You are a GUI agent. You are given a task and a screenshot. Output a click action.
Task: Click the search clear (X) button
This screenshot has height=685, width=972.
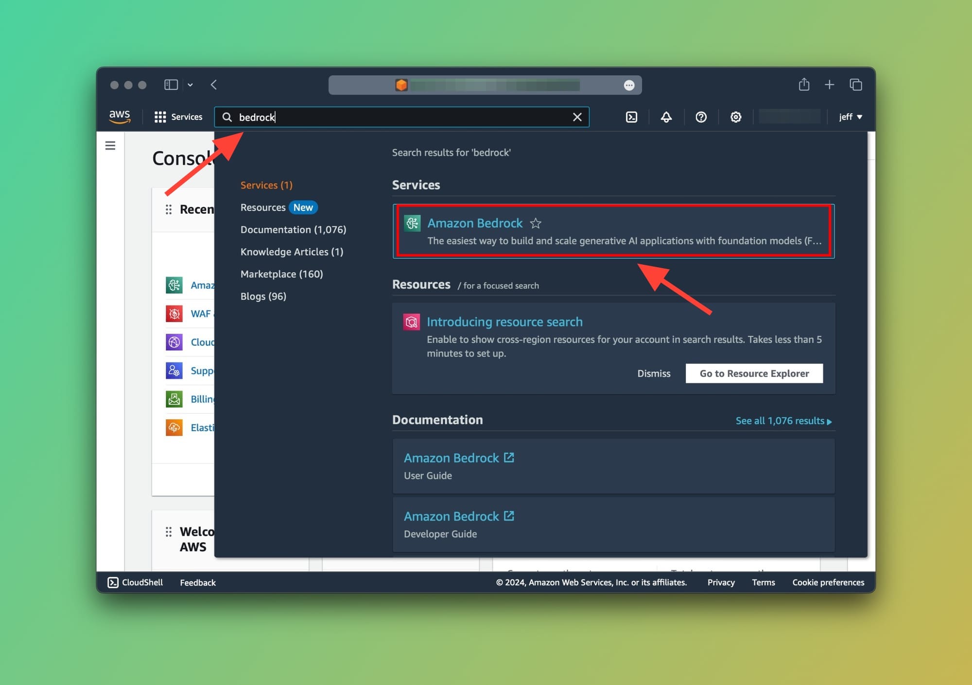(x=578, y=117)
